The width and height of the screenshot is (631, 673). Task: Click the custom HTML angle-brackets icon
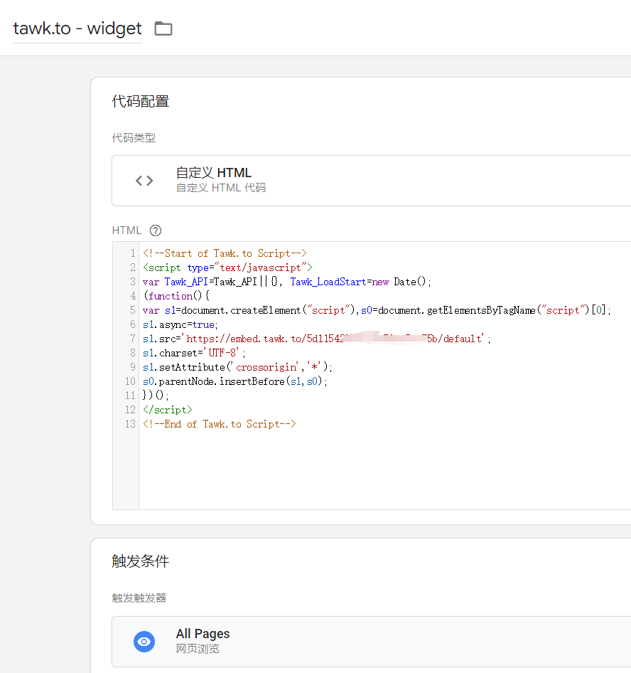(x=144, y=181)
